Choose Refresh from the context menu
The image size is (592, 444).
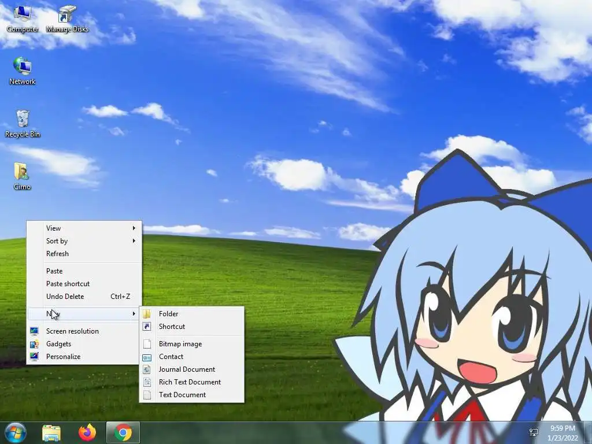click(x=84, y=254)
